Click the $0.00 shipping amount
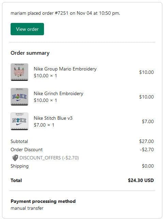The height and width of the screenshot is (221, 163). pyautogui.click(x=148, y=166)
